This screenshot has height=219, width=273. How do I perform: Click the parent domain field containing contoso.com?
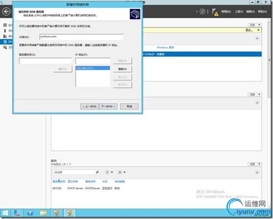point(81,37)
